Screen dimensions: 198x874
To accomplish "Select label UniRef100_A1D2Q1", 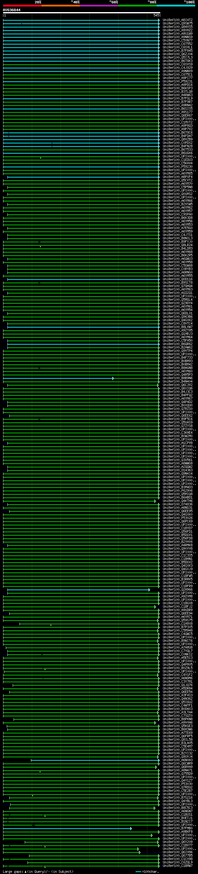I will pyautogui.click(x=177, y=293).
